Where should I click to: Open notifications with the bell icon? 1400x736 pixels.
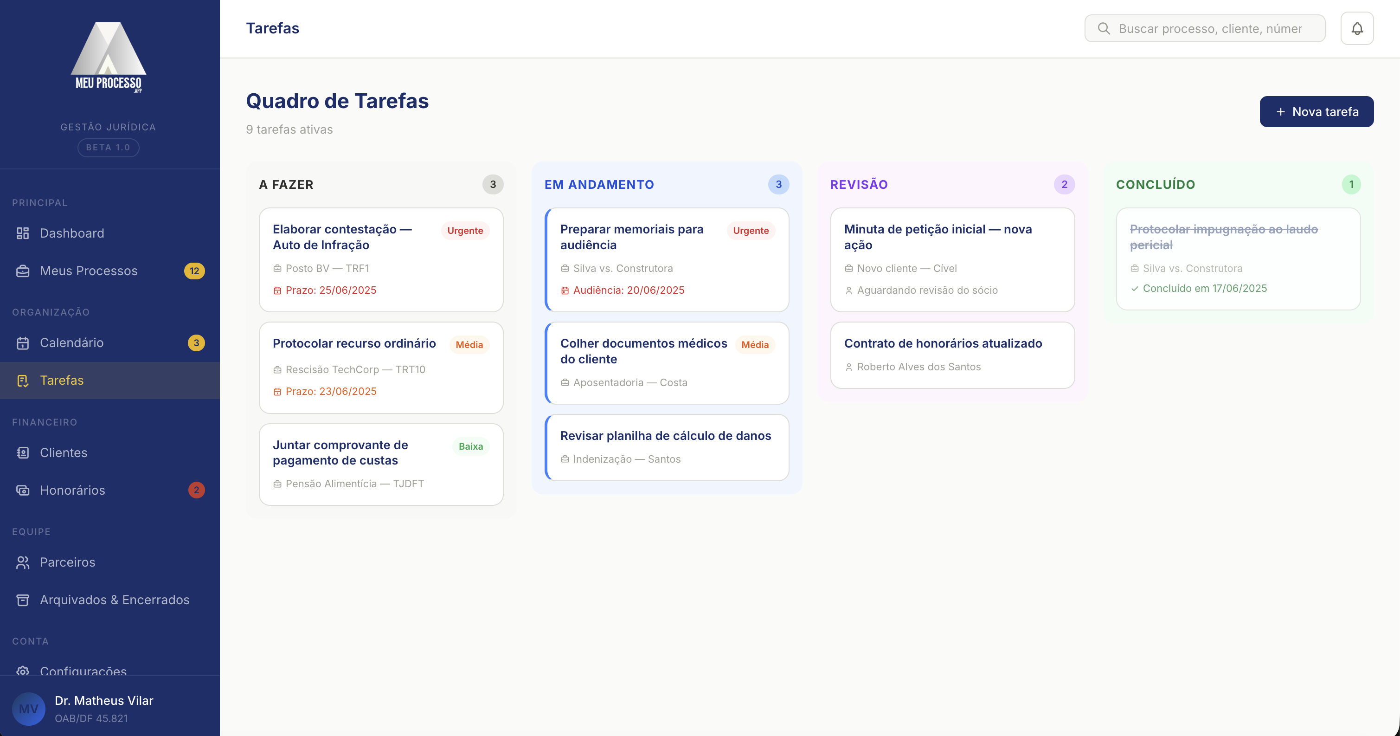tap(1356, 28)
